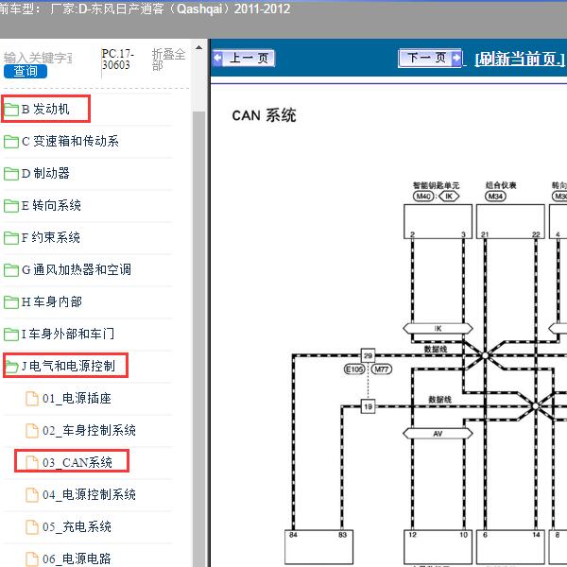Viewport: 567px width, 567px height.
Task: Click the page icon beside 03_CAN系统
Action: 32,462
